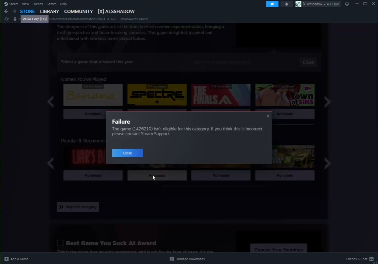Switch to the LIBRARY tab
378x264 pixels.
49,12
